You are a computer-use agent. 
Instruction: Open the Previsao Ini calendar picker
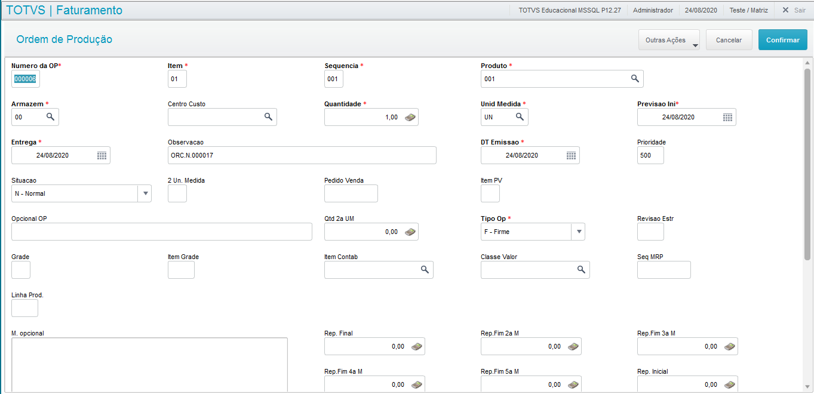[727, 118]
